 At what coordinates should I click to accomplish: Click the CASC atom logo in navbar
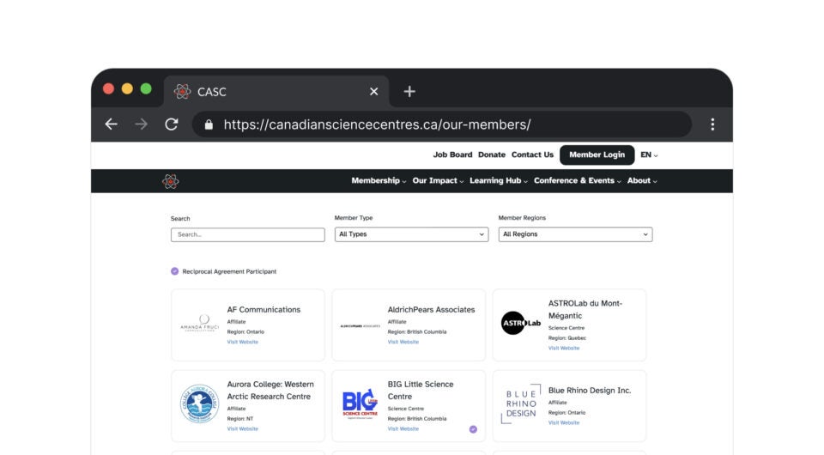pyautogui.click(x=171, y=181)
